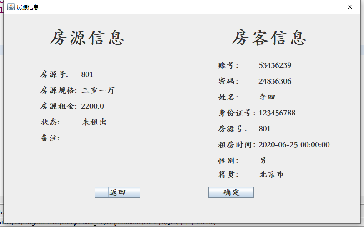Click the Java icon in title bar
Viewport: 364px width, 227px height.
tap(10, 7)
